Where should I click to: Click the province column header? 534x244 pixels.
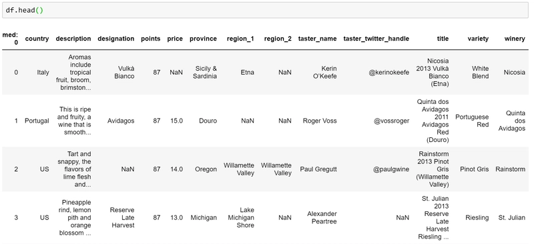203,39
